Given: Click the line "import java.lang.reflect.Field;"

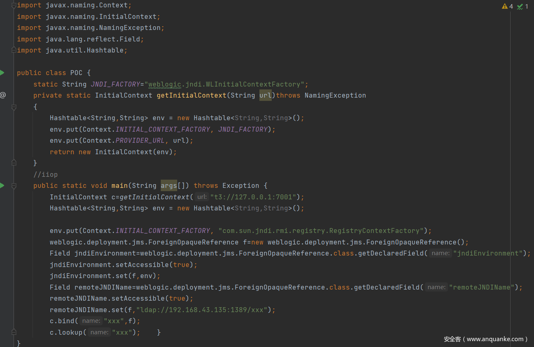Looking at the screenshot, I should (x=81, y=39).
